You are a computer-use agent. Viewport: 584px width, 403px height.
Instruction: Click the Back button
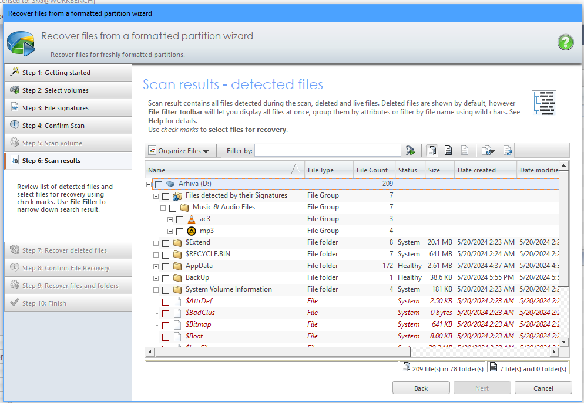421,388
